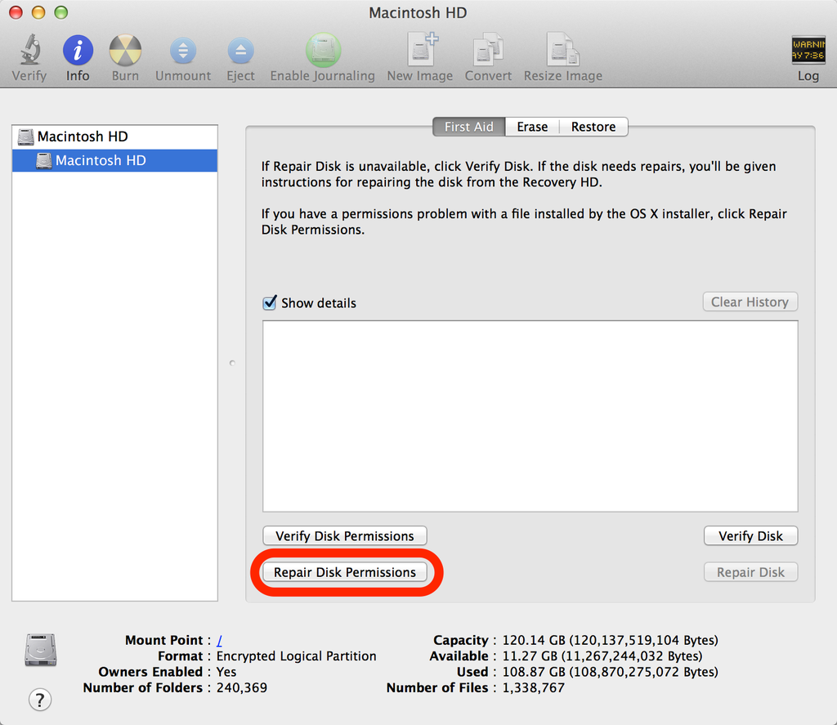Click Verify Disk Permissions button
837x725 pixels.
345,536
